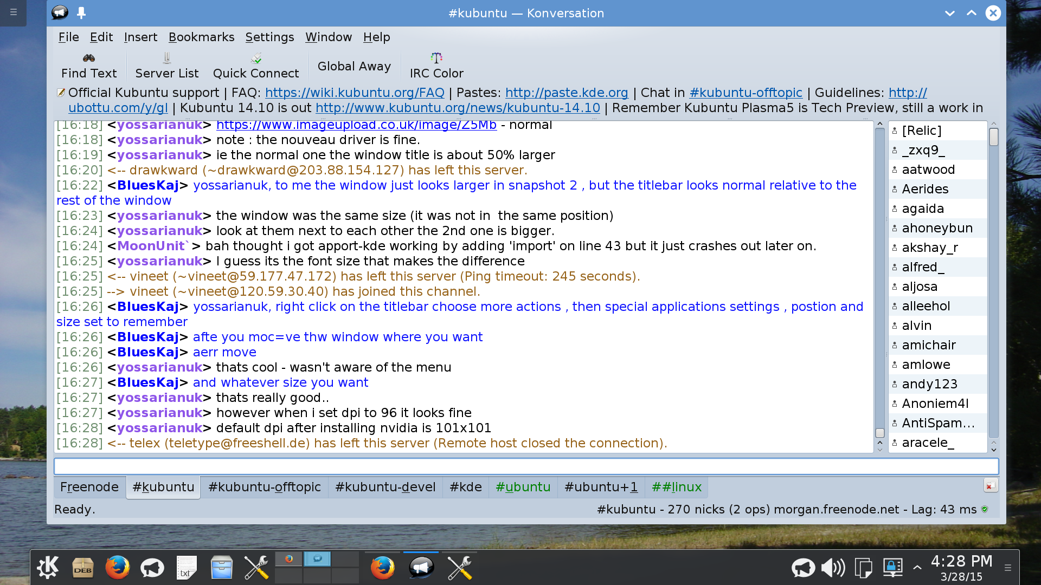Open the Help menu
This screenshot has height=585, width=1041.
coord(376,37)
